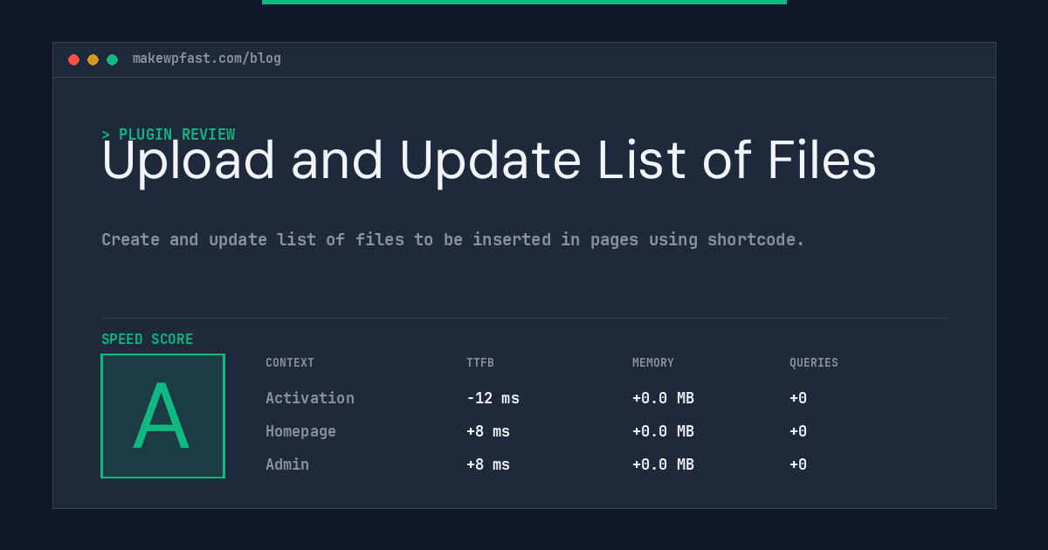Select the Activation row label
This screenshot has height=550, width=1048.
click(310, 398)
